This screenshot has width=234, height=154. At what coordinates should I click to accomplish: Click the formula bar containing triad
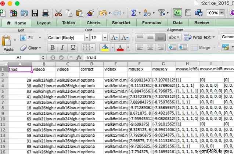(158, 57)
